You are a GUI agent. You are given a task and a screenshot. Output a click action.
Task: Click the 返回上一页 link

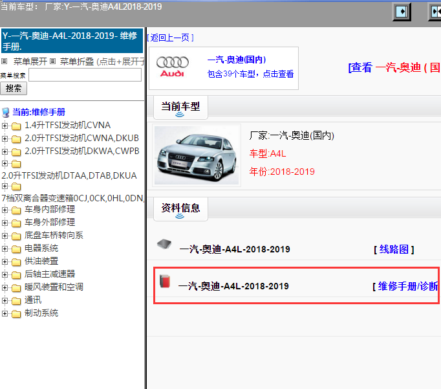point(171,38)
